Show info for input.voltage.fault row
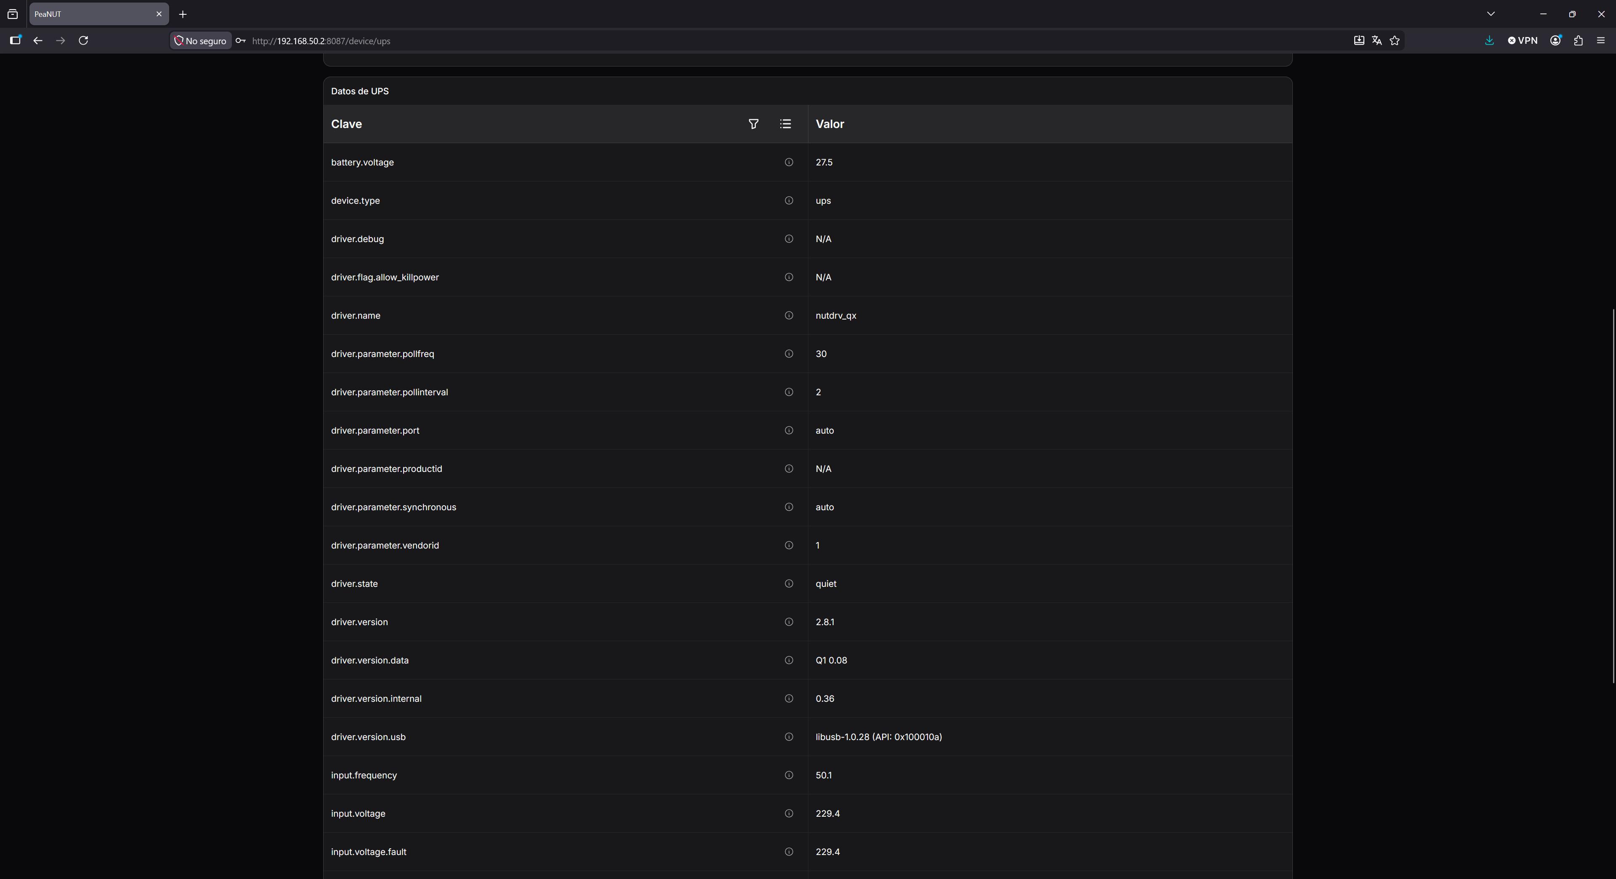This screenshot has height=879, width=1616. (x=789, y=851)
